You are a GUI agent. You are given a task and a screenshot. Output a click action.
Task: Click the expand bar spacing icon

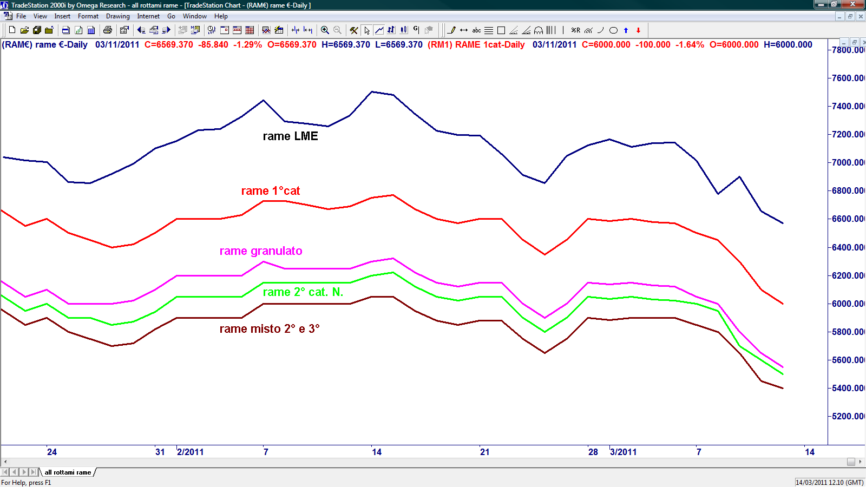click(308, 30)
